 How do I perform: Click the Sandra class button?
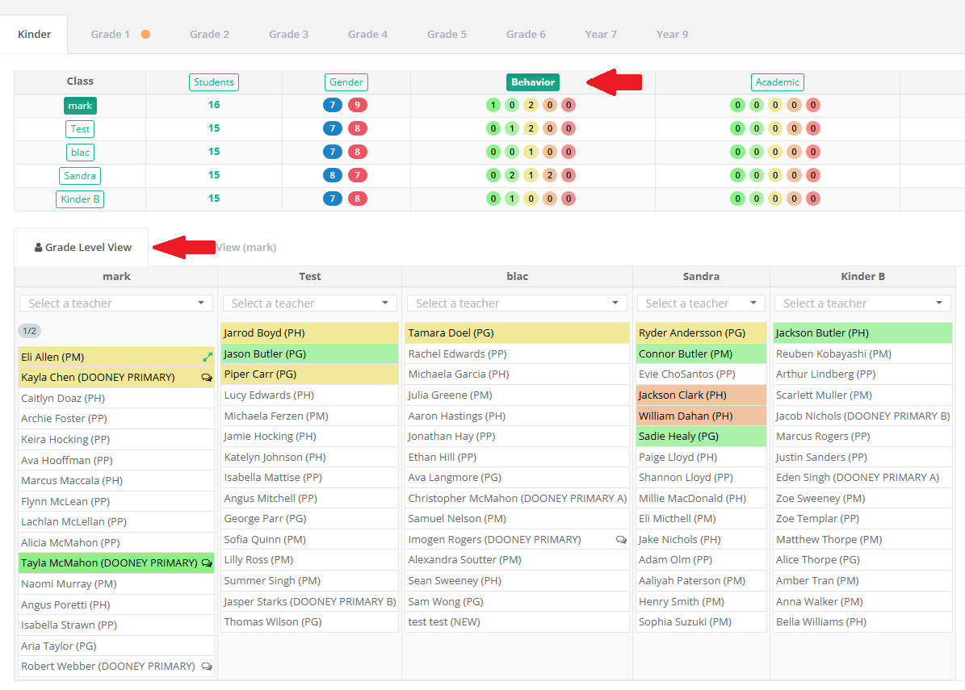click(80, 176)
